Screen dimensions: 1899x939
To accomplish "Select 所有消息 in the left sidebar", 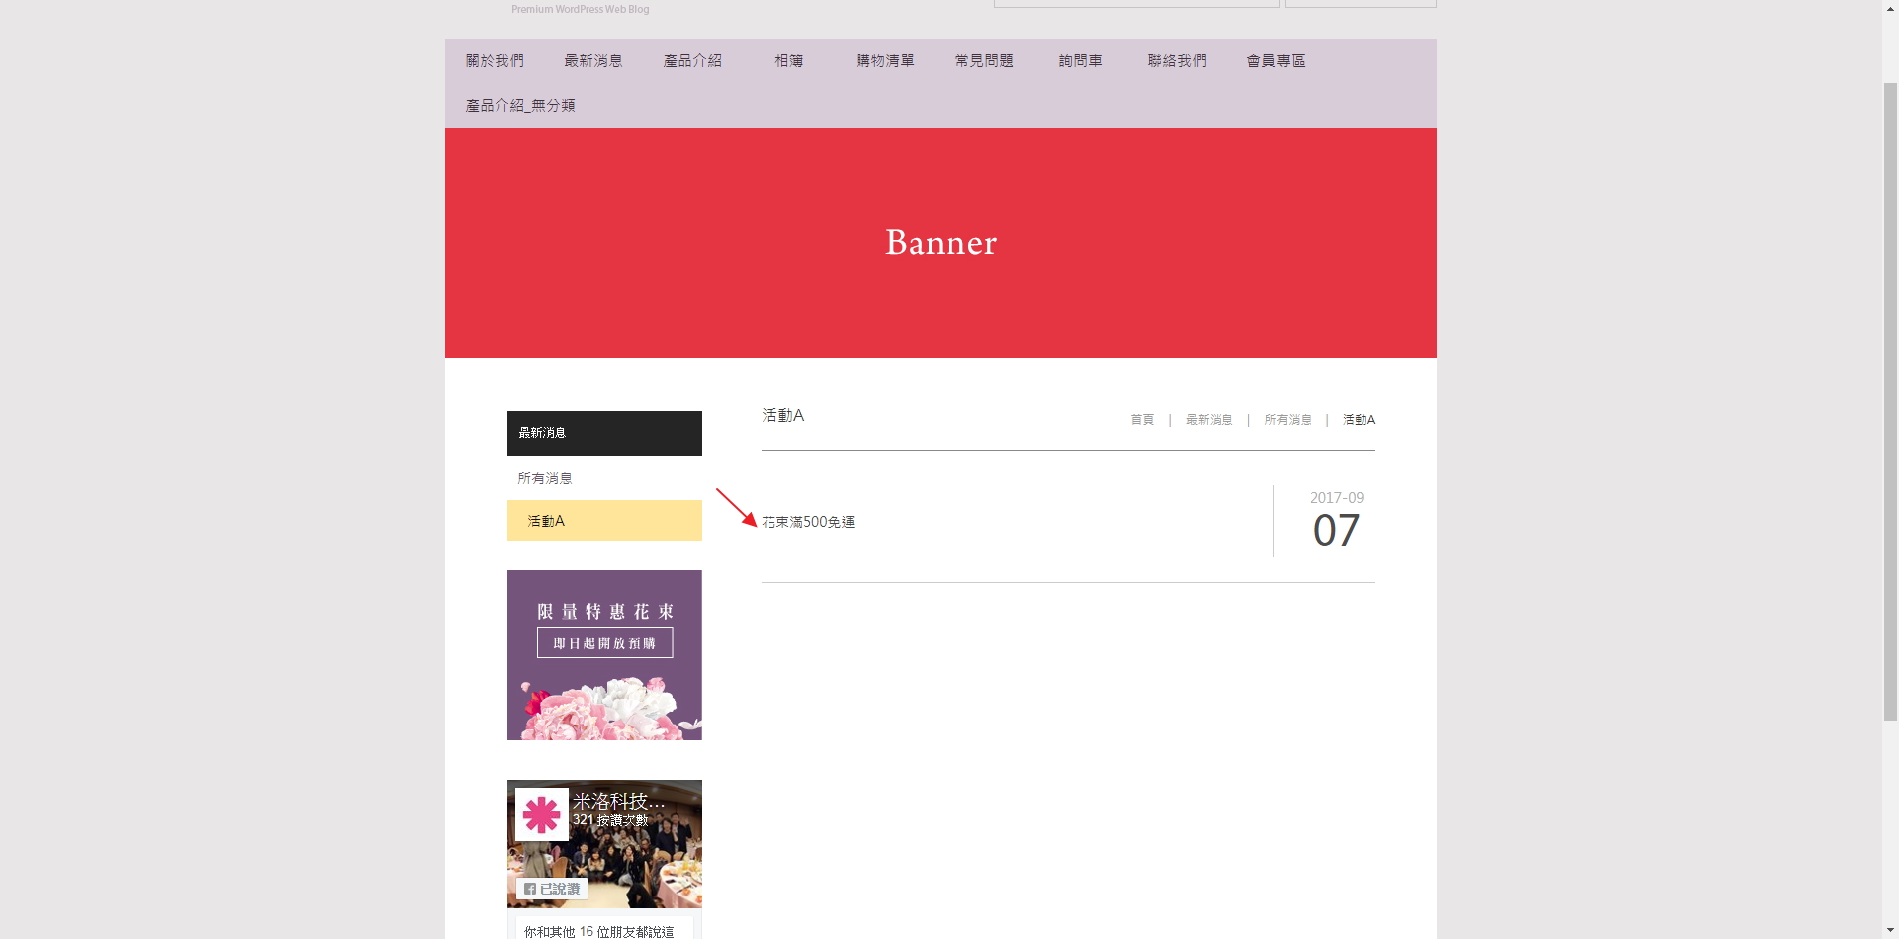I will click(x=545, y=478).
